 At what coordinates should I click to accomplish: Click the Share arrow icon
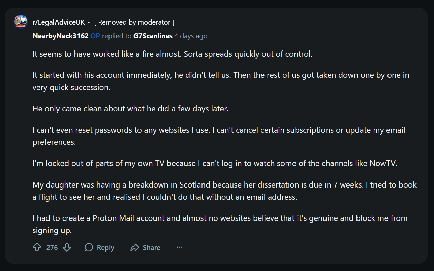[135, 248]
